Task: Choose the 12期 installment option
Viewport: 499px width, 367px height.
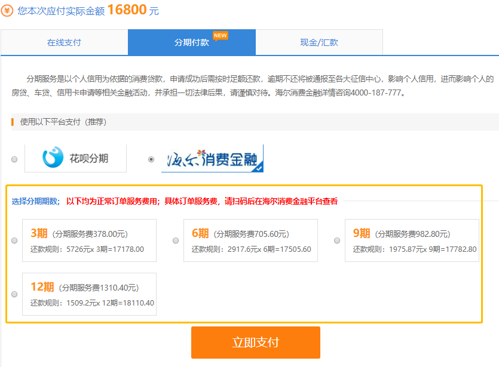Action: [14, 293]
